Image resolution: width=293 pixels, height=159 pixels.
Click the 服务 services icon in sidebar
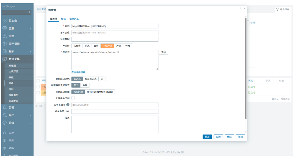click(x=5, y=36)
